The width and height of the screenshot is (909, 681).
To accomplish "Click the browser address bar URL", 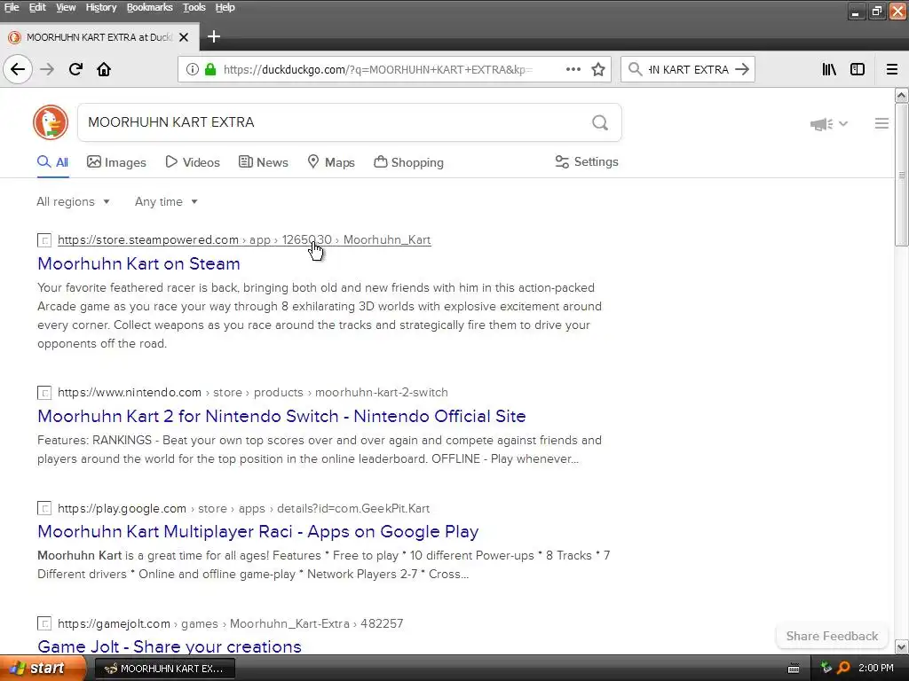I will click(x=377, y=69).
